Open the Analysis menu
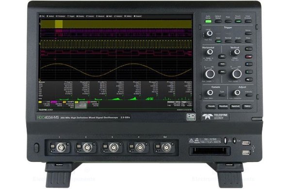This screenshot has height=189, width=291. click(x=118, y=16)
